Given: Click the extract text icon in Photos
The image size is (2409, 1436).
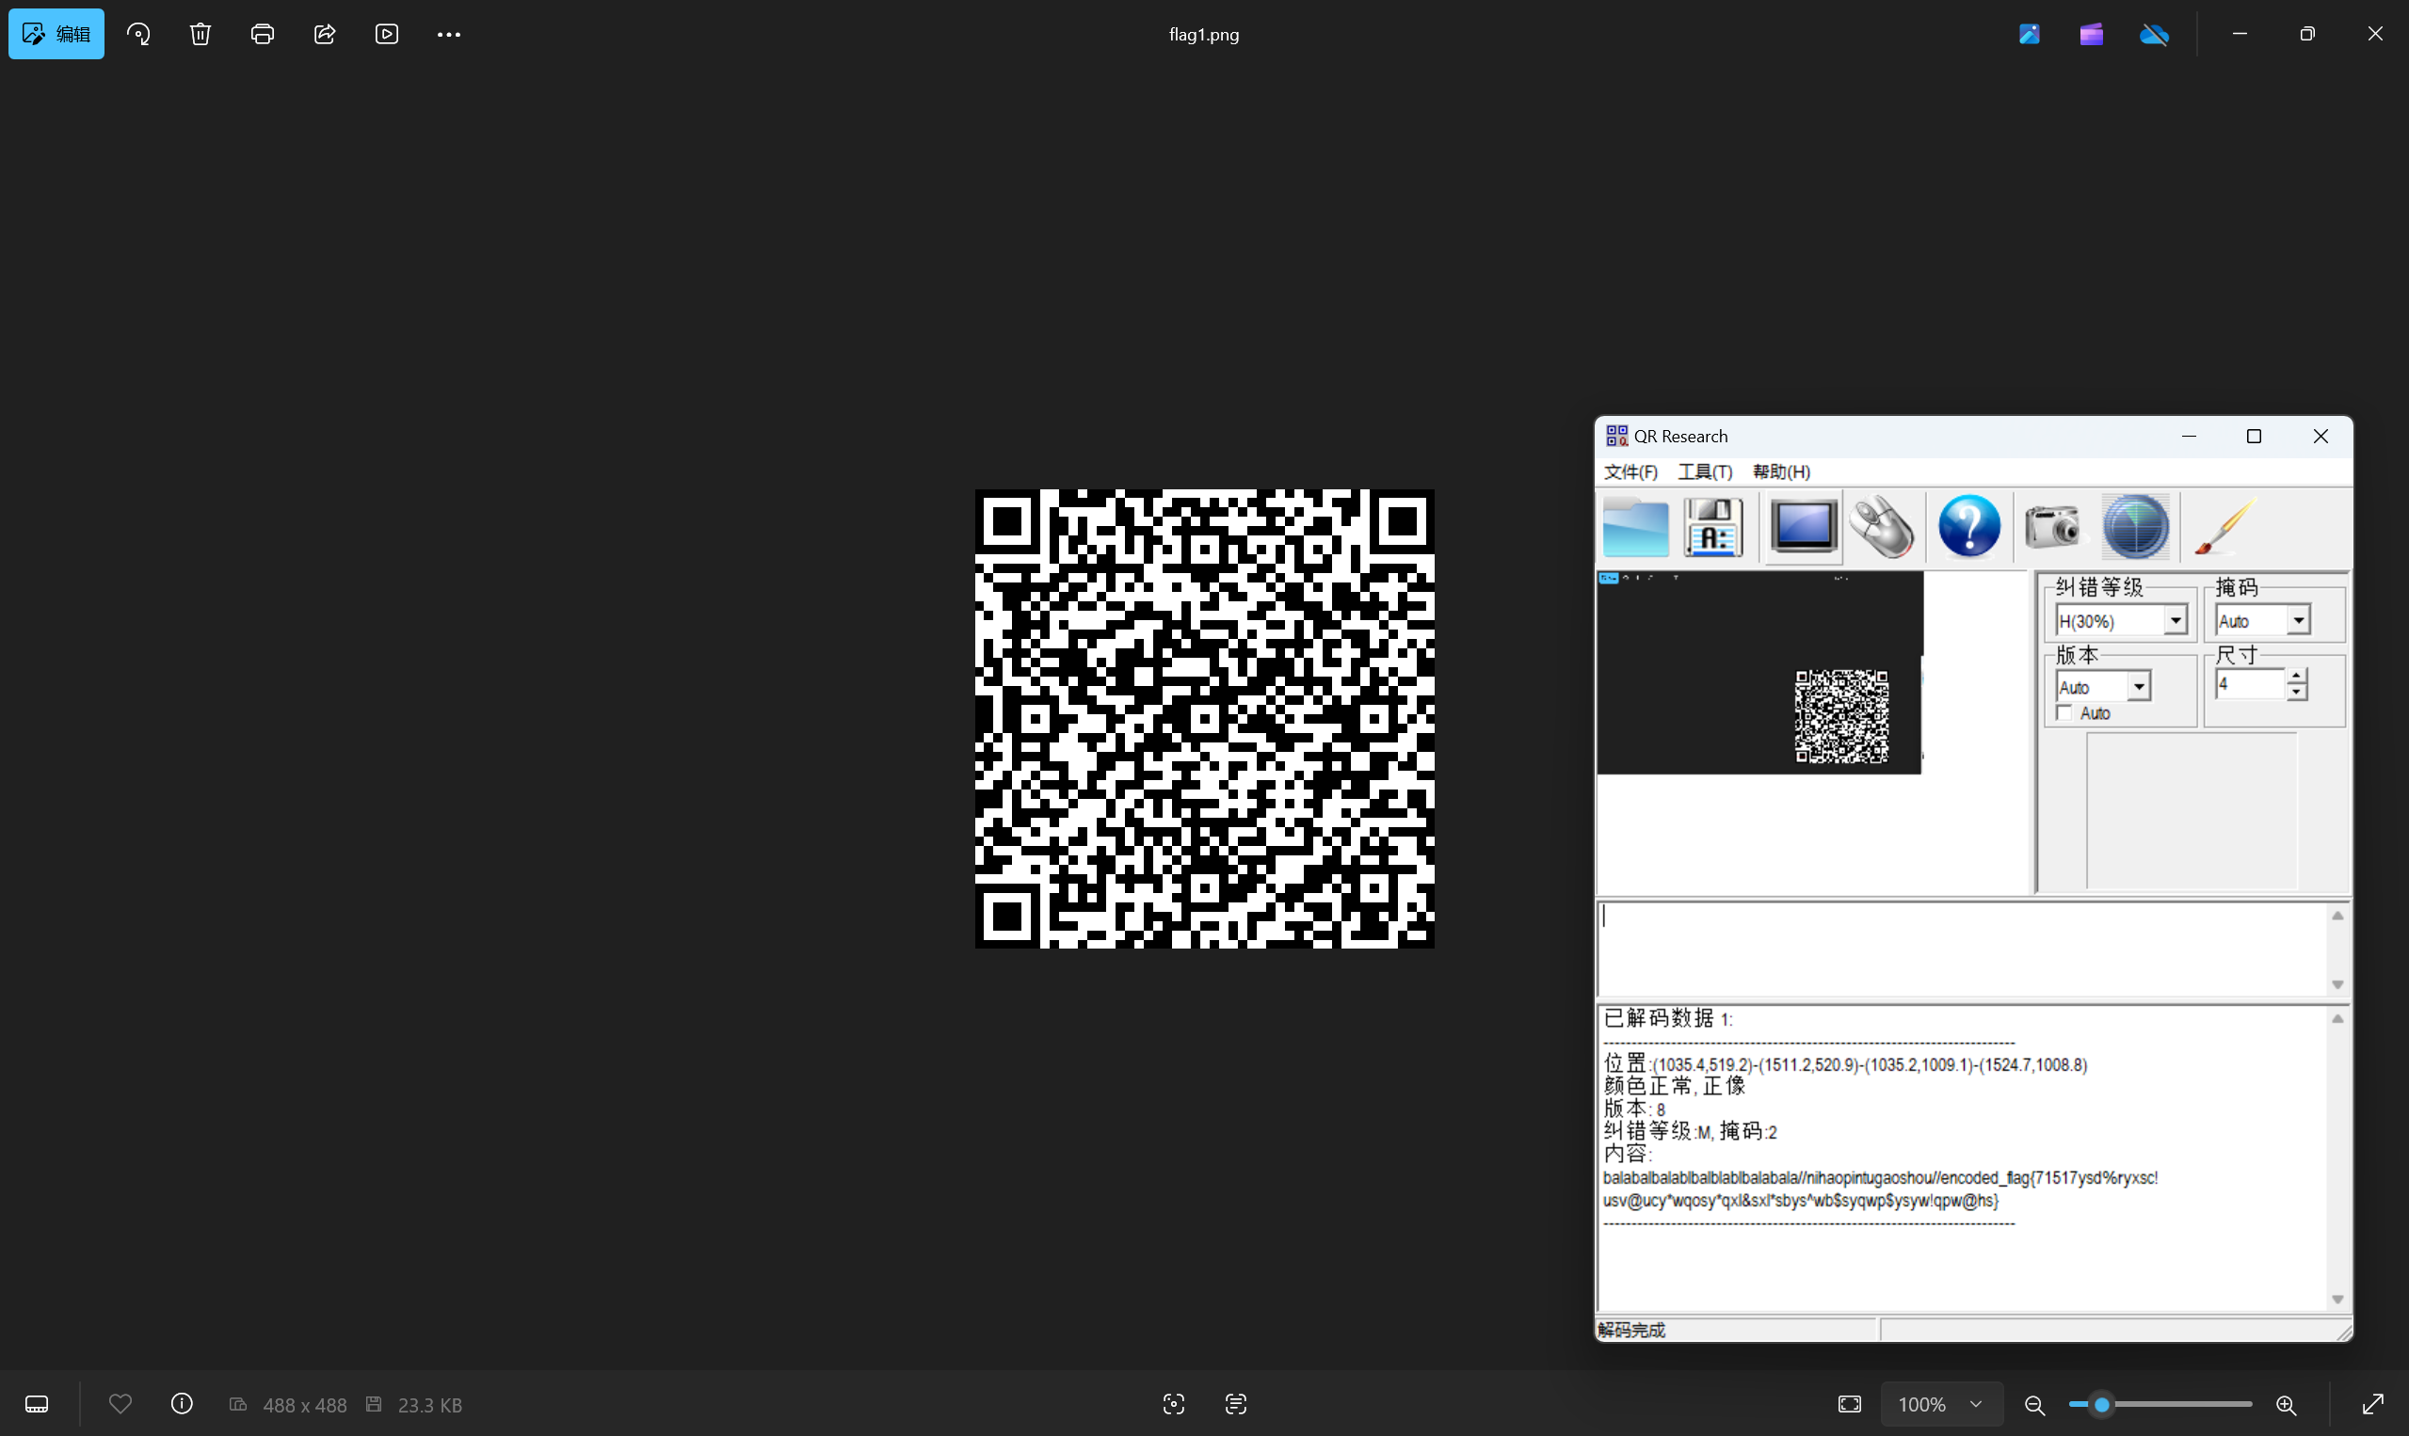Looking at the screenshot, I should point(1236,1404).
